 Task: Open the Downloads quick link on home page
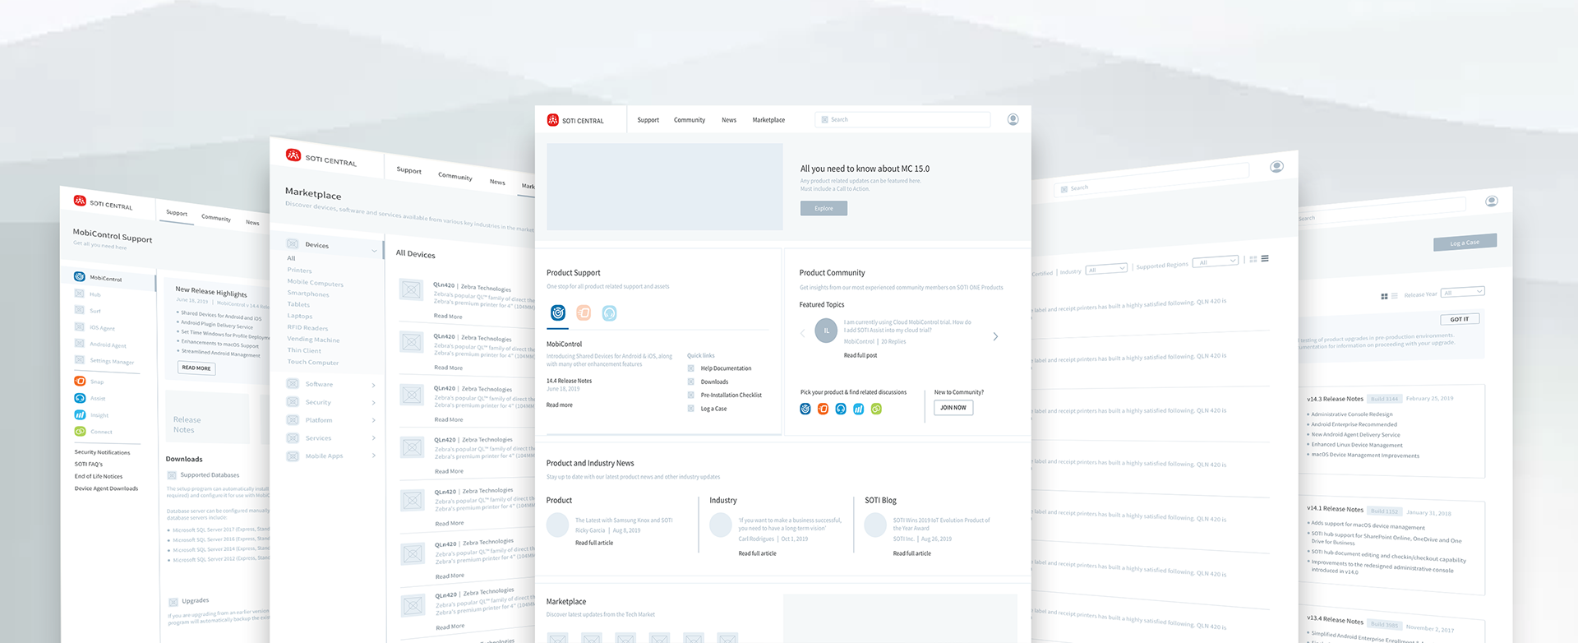click(714, 382)
